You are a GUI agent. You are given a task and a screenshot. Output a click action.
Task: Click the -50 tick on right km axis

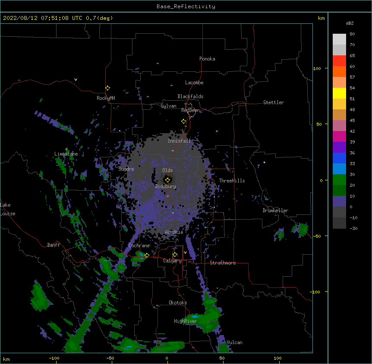click(x=317, y=236)
